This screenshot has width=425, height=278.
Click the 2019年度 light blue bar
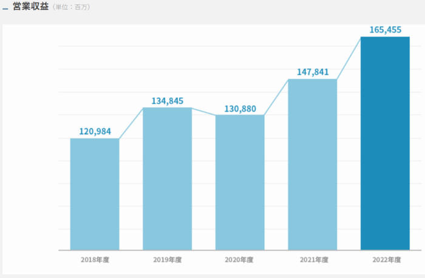coord(167,179)
